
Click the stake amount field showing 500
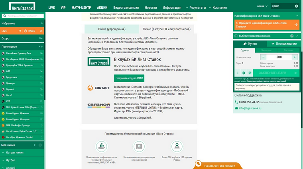pyautogui.click(x=279, y=57)
